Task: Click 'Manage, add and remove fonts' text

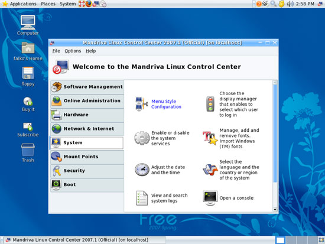Action: pos(239,138)
